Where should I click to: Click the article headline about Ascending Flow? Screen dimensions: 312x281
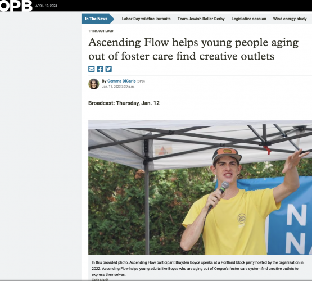click(x=193, y=49)
